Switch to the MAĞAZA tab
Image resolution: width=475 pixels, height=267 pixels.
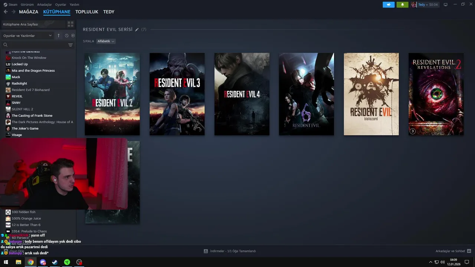coord(29,12)
